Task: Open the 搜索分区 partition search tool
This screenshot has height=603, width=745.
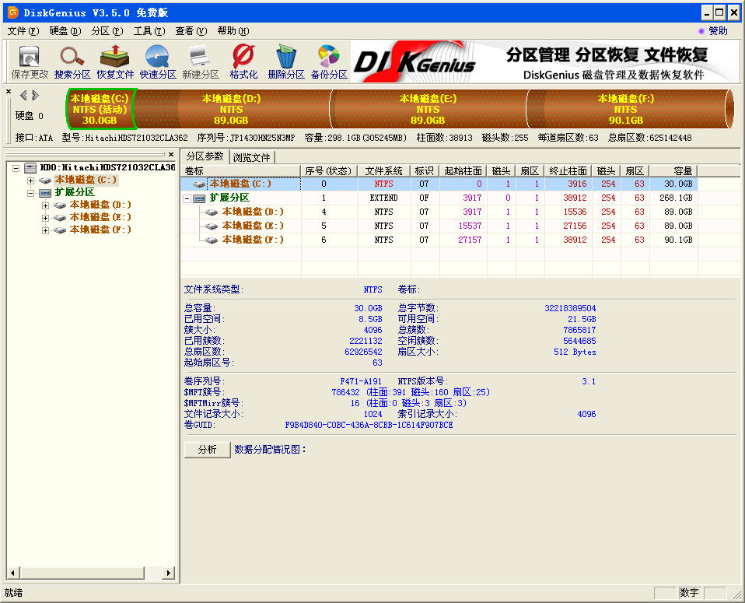Action: coord(72,61)
